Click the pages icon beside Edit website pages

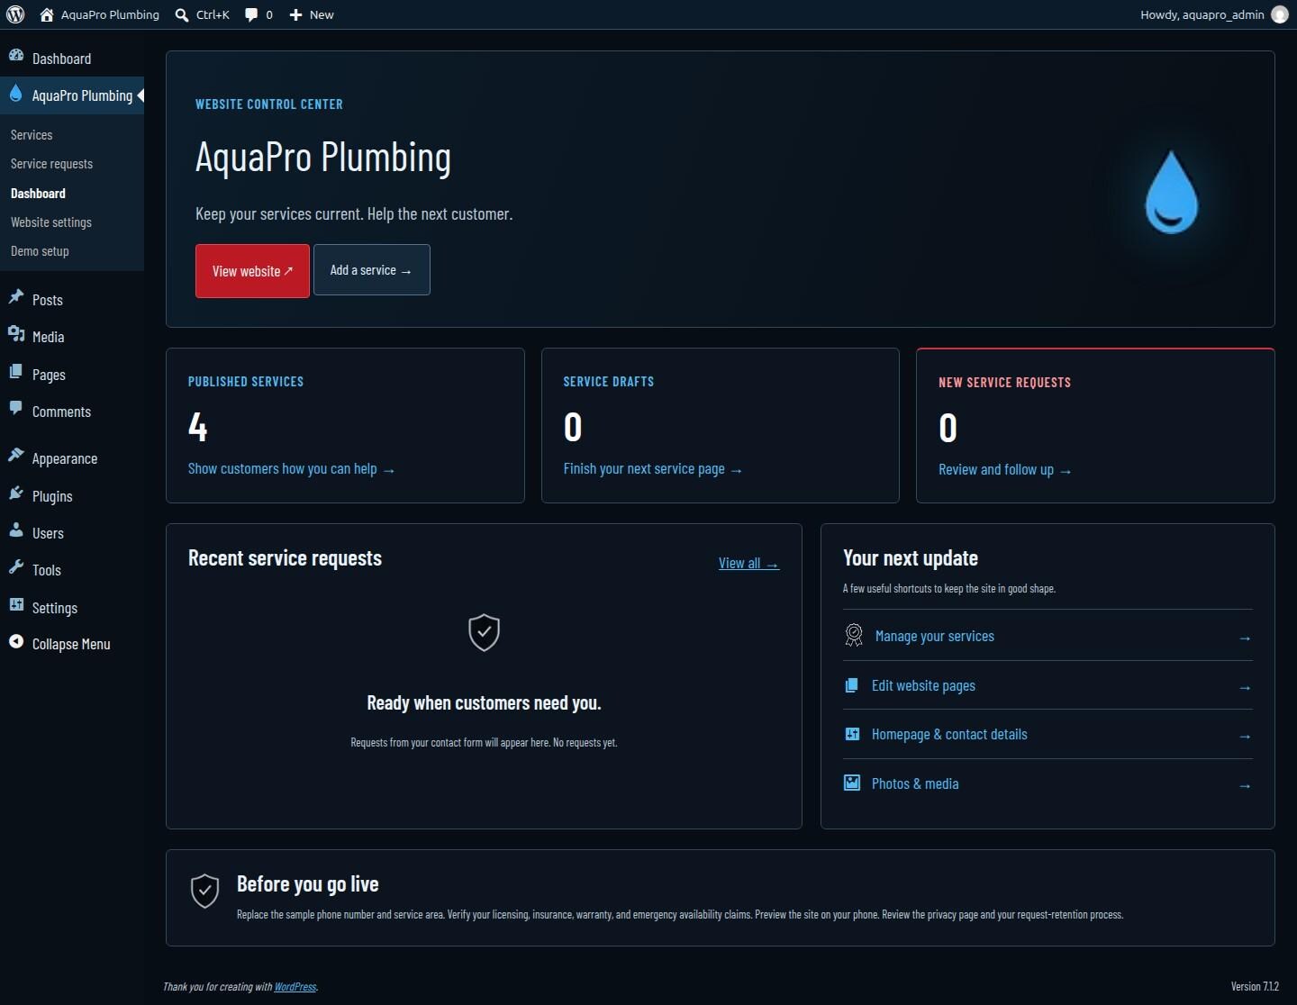tap(851, 686)
